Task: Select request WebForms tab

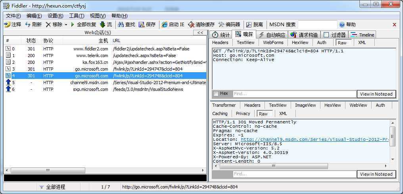Action: (x=273, y=43)
